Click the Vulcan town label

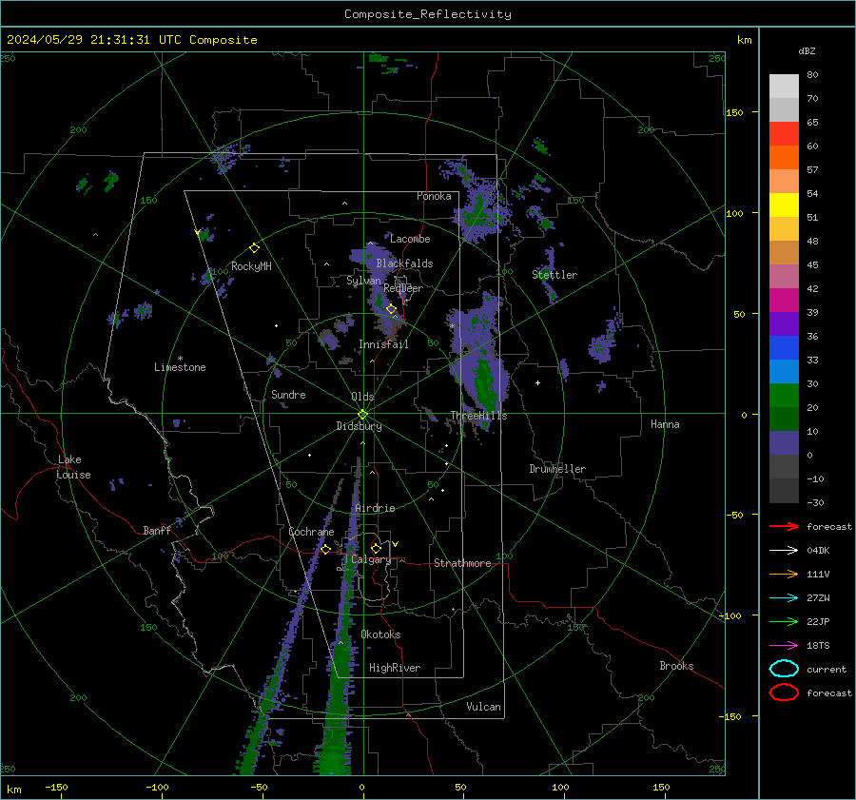(x=484, y=707)
